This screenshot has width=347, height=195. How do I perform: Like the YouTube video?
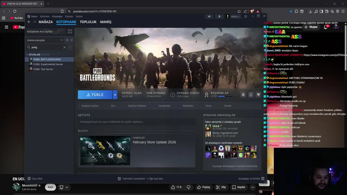point(176,187)
